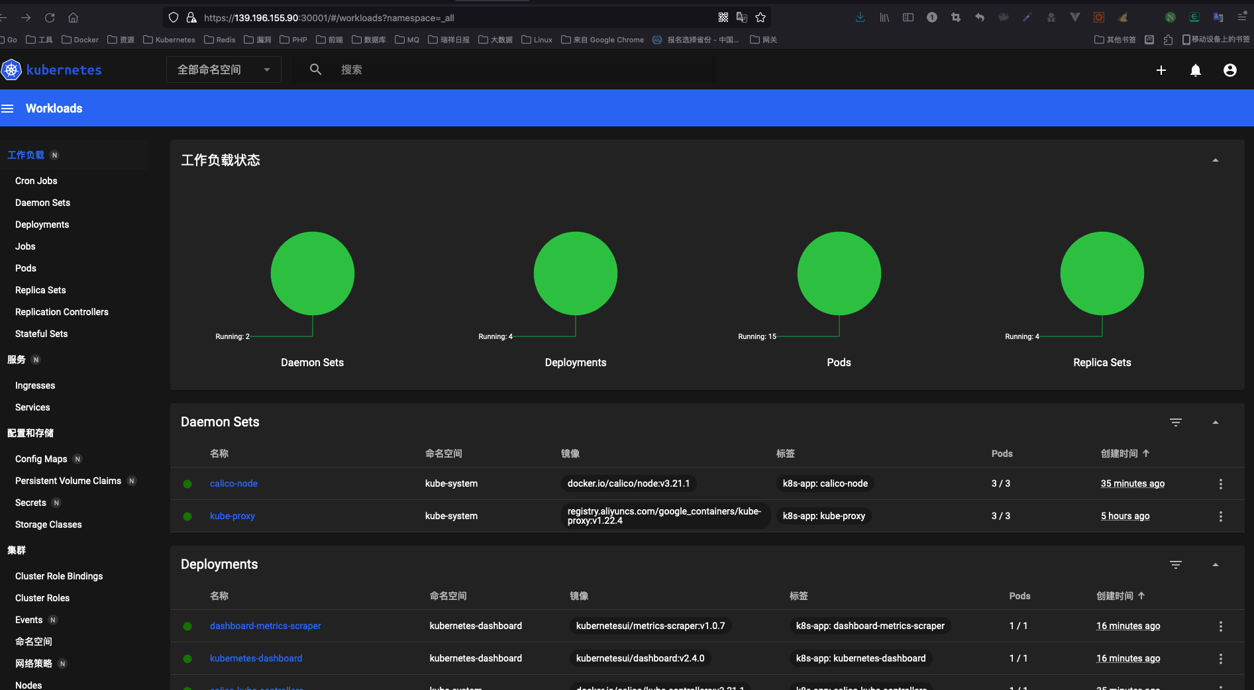Collapse the Daemon Sets card

(1215, 422)
